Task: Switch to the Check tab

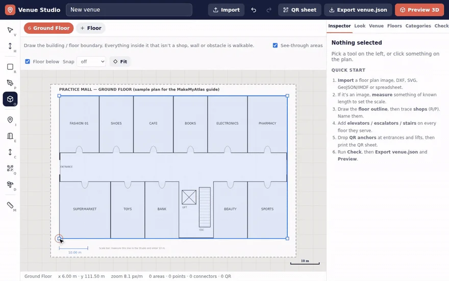Action: click(441, 26)
